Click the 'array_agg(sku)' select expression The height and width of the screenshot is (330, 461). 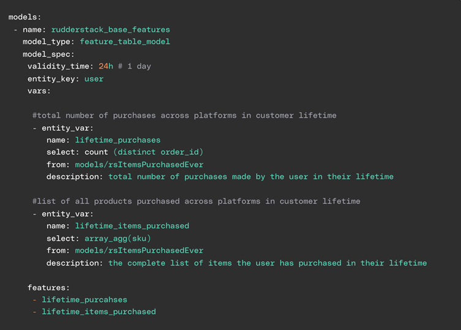pyautogui.click(x=118, y=239)
